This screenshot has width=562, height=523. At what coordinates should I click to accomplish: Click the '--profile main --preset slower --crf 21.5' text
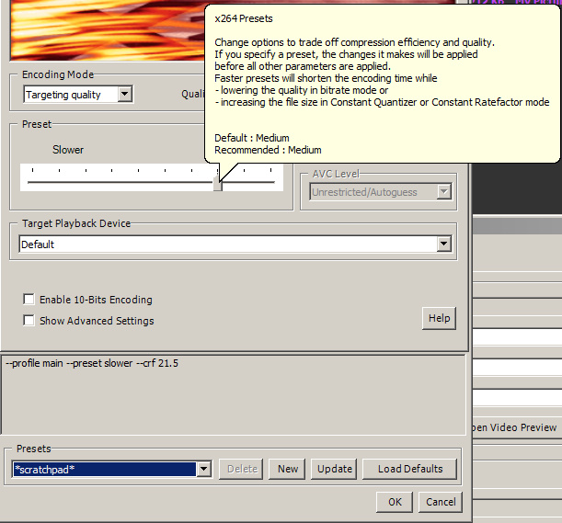point(92,363)
